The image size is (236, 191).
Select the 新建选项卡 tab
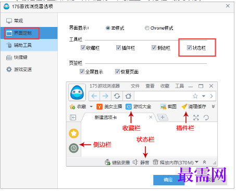[106, 118]
